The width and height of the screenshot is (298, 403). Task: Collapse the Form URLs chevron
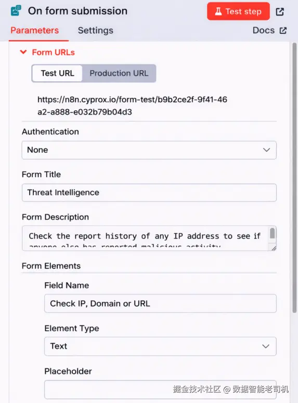23,52
